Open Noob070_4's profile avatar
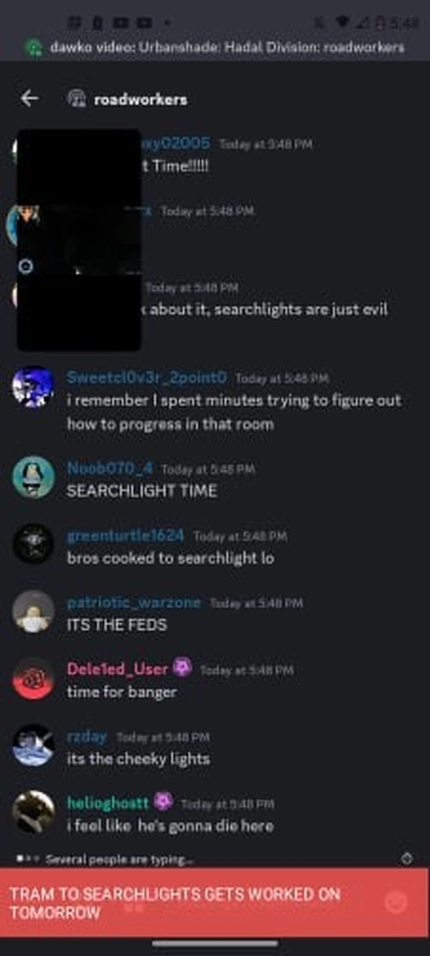This screenshot has height=956, width=430. pos(33,477)
